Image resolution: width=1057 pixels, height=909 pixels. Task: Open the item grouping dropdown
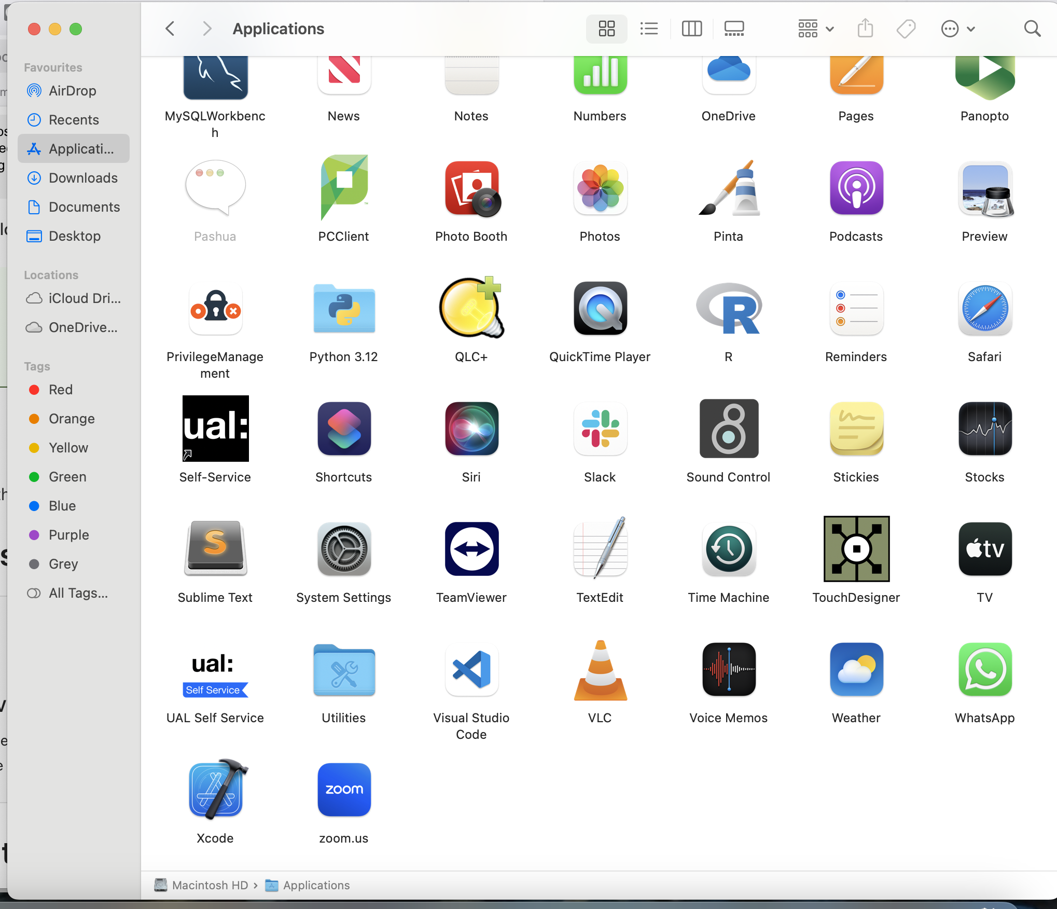[814, 29]
